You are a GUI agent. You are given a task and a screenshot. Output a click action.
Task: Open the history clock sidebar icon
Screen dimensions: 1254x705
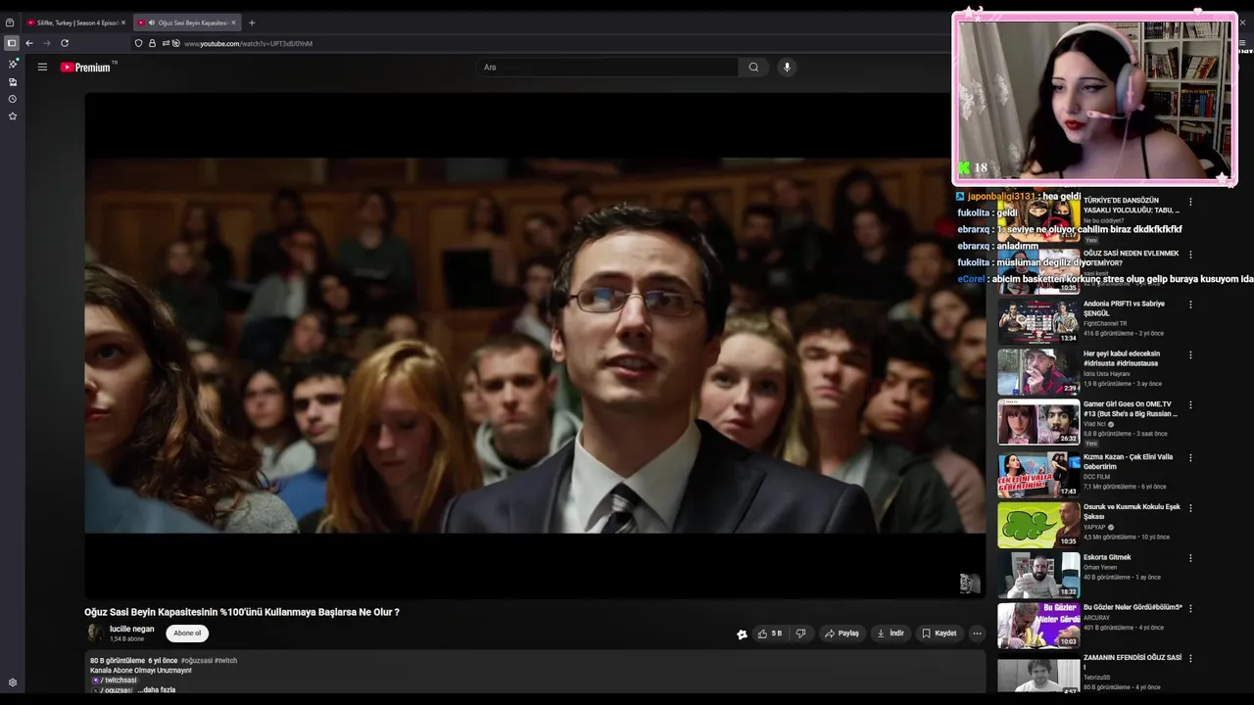click(x=13, y=99)
